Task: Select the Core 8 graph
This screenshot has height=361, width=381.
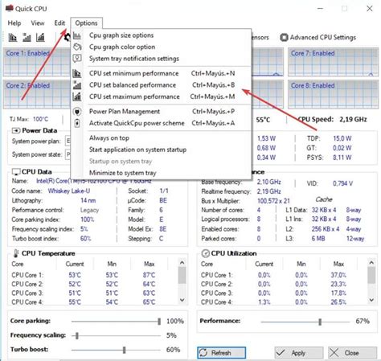Action: pyautogui.click(x=334, y=94)
